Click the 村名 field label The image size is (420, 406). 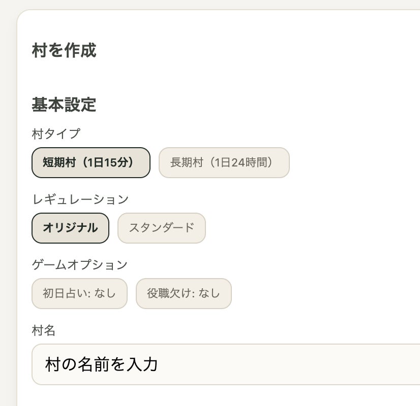(x=43, y=331)
